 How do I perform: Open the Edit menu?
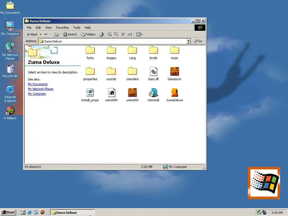tap(38, 28)
